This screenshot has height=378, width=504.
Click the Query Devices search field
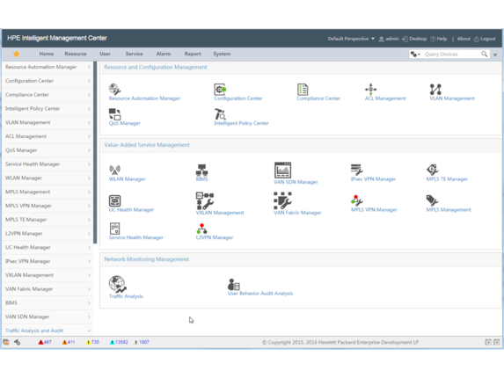point(451,55)
